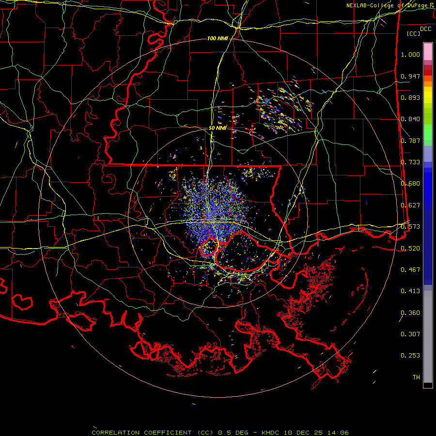Select the 0.627 scale value
Image resolution: width=436 pixels, height=436 pixels.
410,205
